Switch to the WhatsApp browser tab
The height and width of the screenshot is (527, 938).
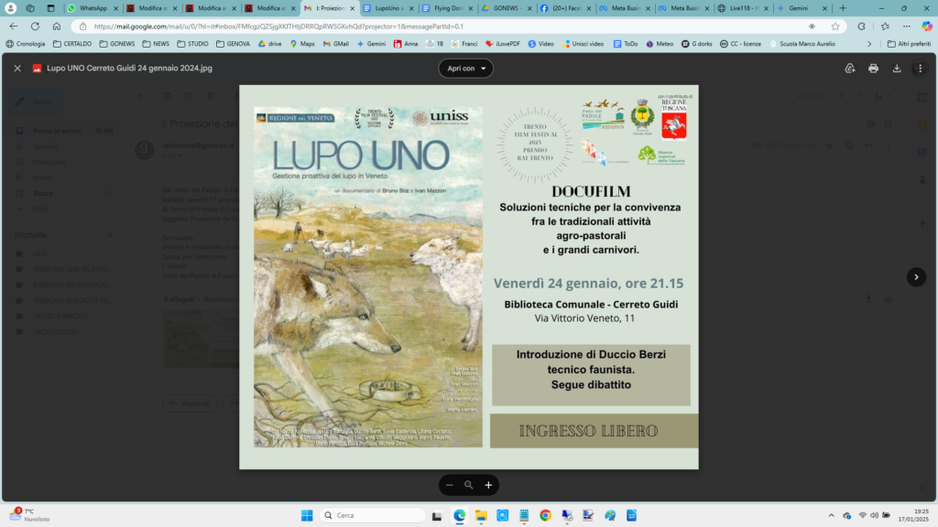[x=90, y=8]
